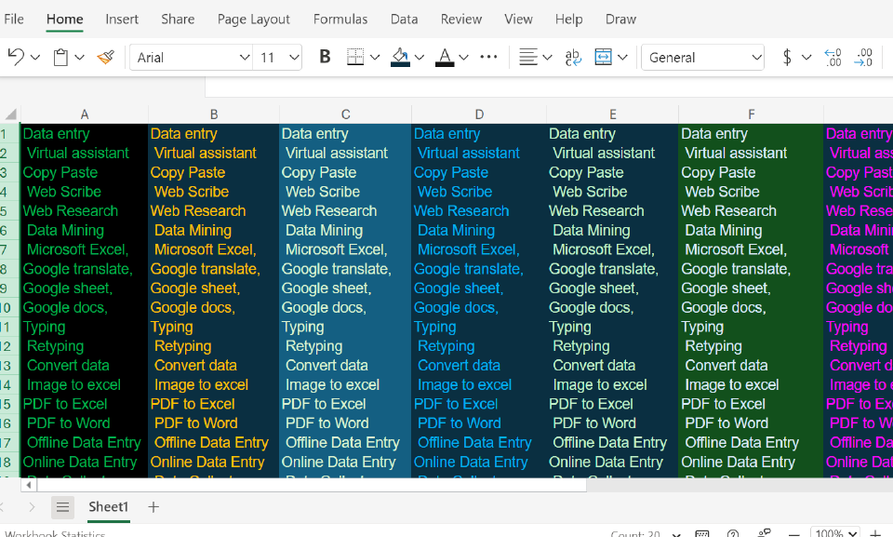Apply the font color letter A
893x537 pixels.
click(x=445, y=57)
